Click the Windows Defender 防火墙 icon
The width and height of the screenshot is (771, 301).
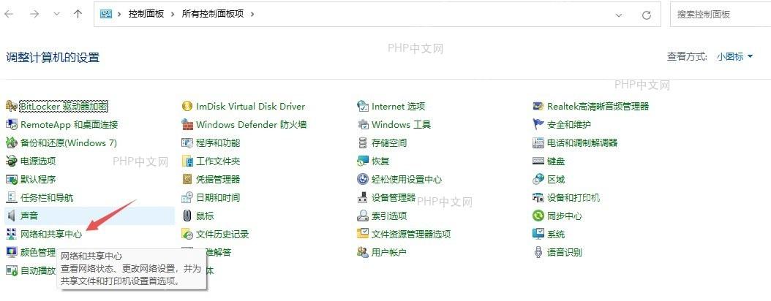coord(187,124)
